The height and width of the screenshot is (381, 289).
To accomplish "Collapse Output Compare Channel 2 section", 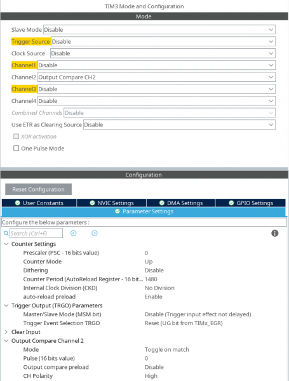I will (6, 340).
